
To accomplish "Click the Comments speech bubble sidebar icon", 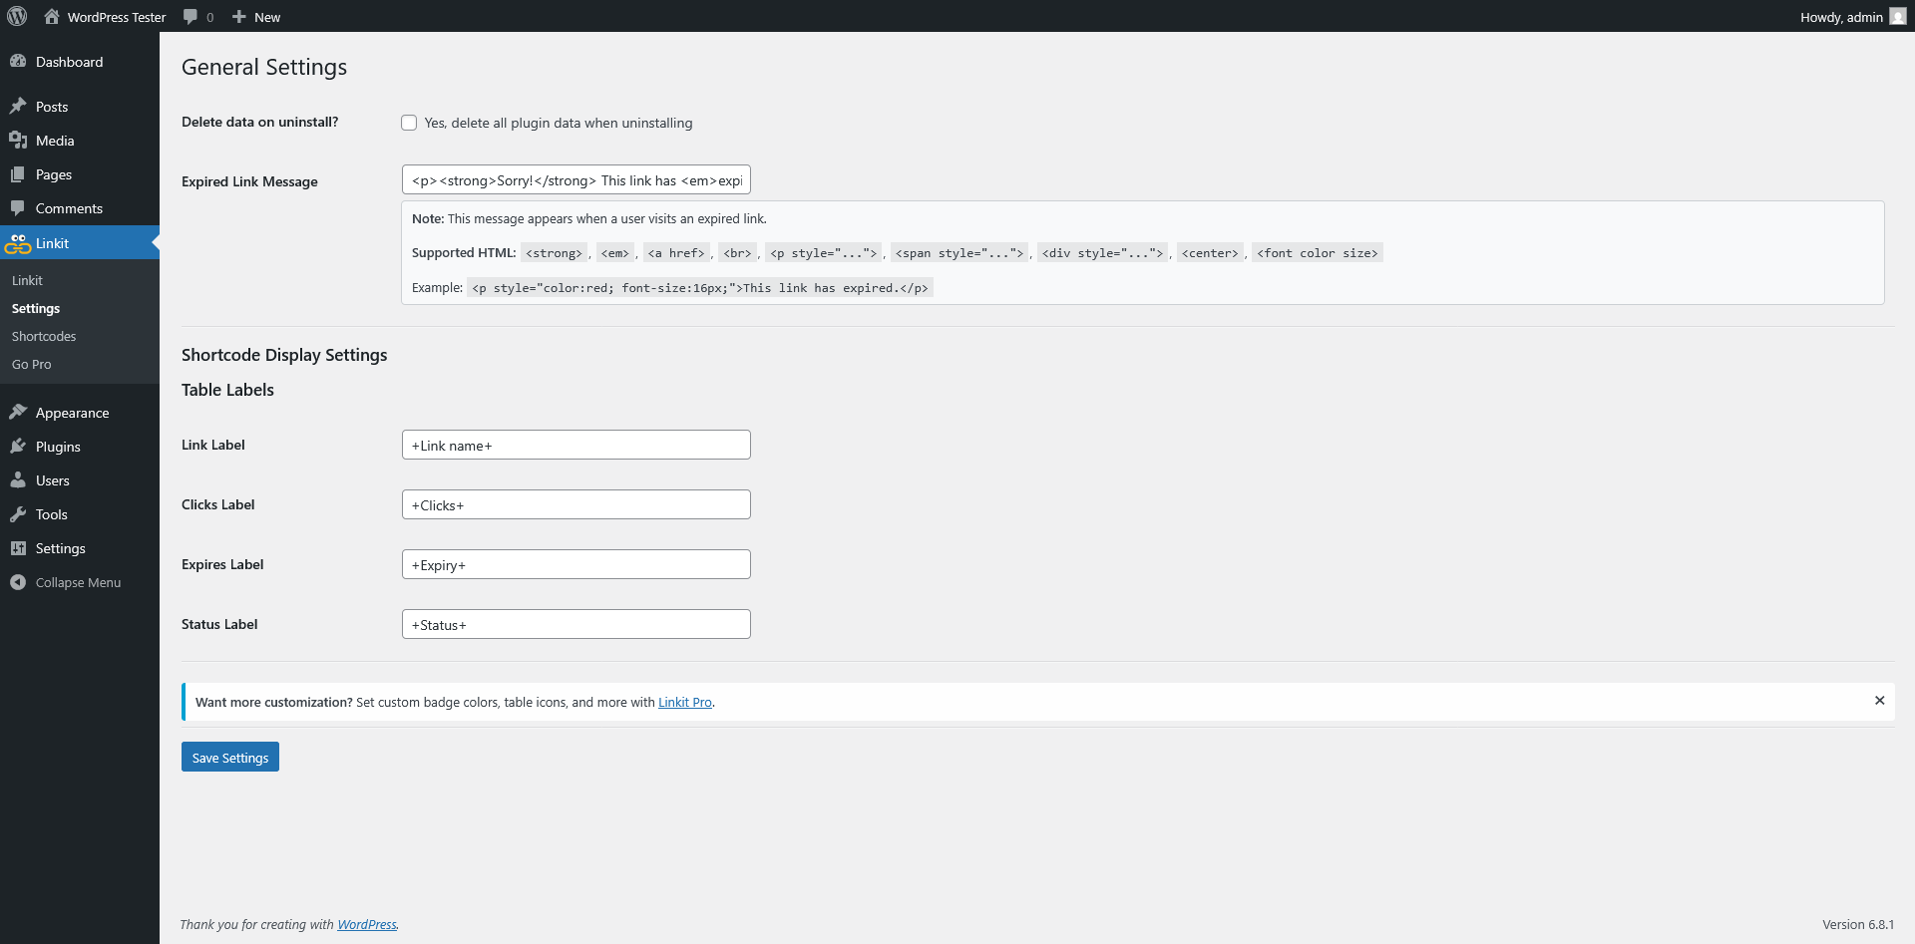I will tap(18, 208).
